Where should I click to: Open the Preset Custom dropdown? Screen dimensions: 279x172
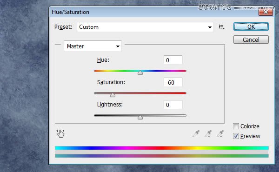(145, 27)
